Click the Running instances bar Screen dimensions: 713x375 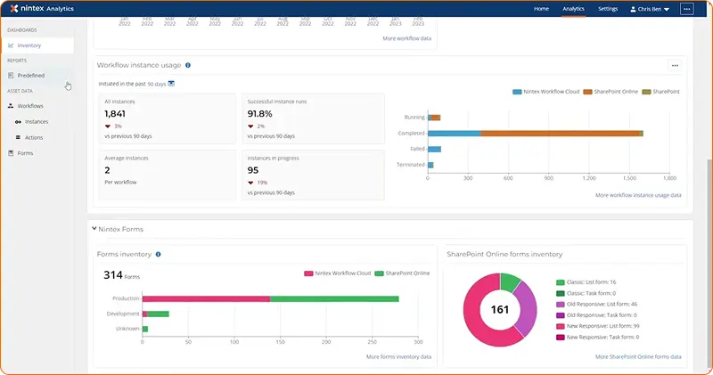(x=434, y=118)
